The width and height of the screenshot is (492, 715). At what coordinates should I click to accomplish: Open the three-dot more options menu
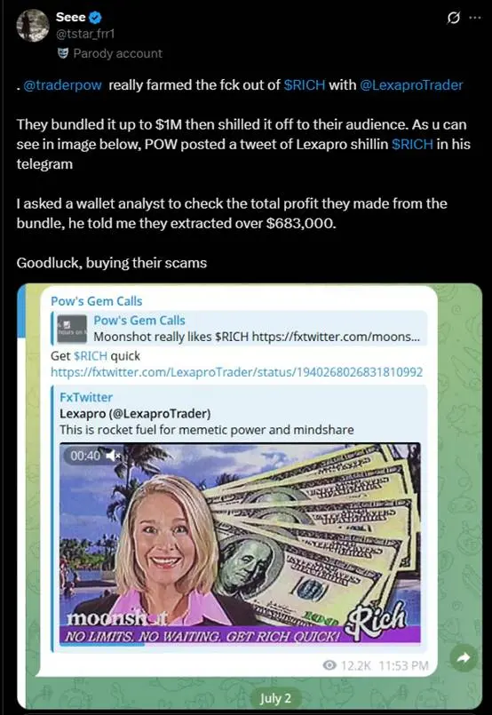coord(474,18)
